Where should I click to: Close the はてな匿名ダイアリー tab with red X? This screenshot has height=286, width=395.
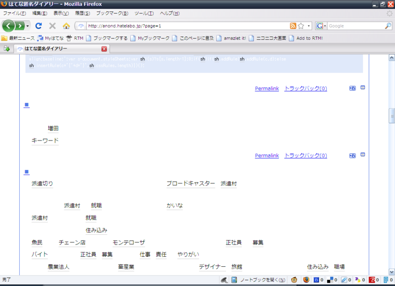pyautogui.click(x=104, y=49)
